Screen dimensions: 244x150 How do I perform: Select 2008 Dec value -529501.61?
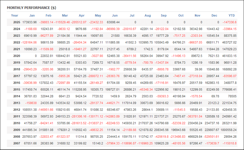pos(211,137)
